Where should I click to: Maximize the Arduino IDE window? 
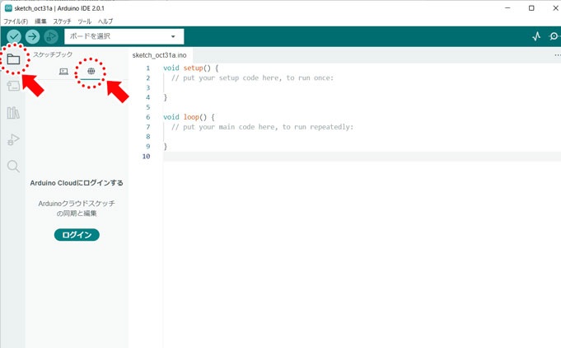[531, 8]
